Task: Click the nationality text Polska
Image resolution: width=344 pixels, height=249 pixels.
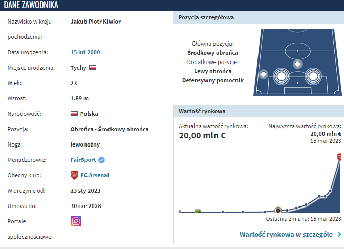Action: pos(89,114)
